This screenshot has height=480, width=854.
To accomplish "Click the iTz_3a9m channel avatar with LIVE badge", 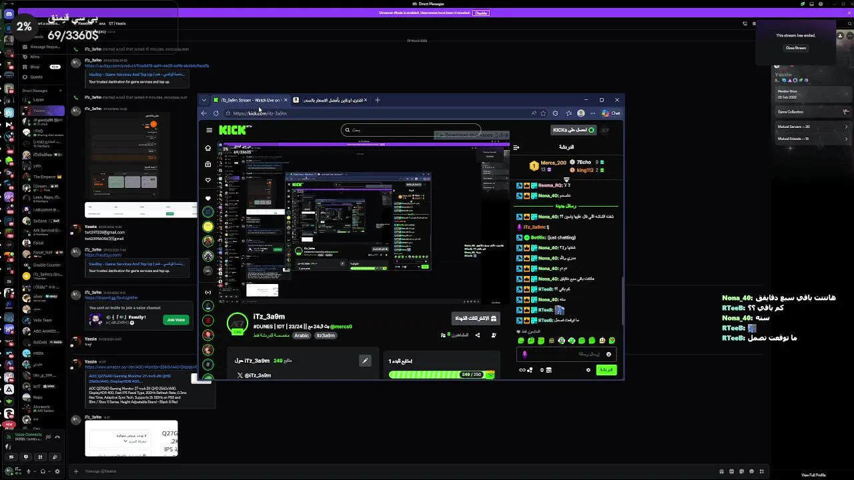I will coord(238,323).
